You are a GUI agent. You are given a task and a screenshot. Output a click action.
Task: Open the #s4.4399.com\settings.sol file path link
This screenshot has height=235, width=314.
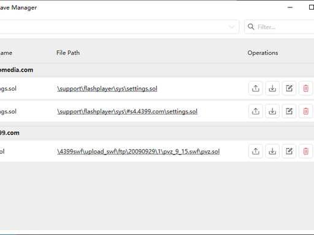tap(127, 111)
